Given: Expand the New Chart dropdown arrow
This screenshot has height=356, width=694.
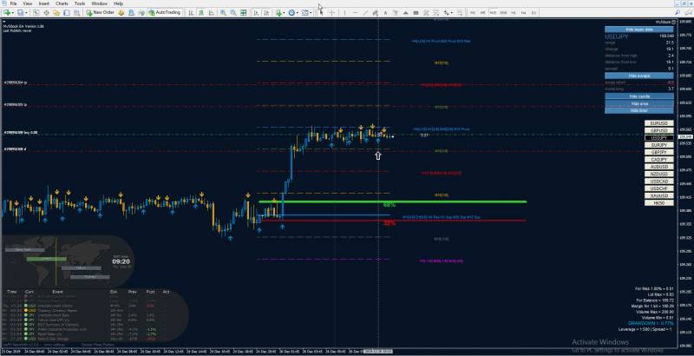Looking at the screenshot, I should (13, 13).
